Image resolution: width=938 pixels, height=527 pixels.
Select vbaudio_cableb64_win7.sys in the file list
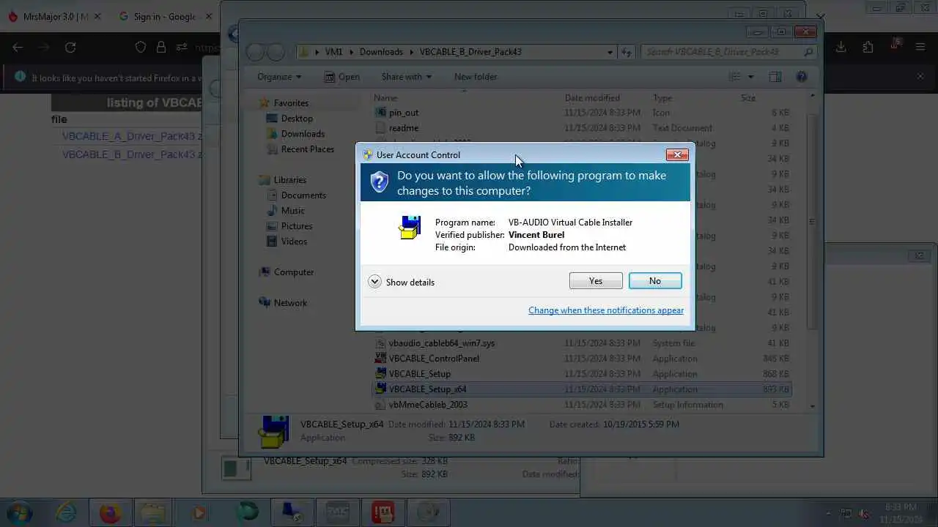point(442,343)
